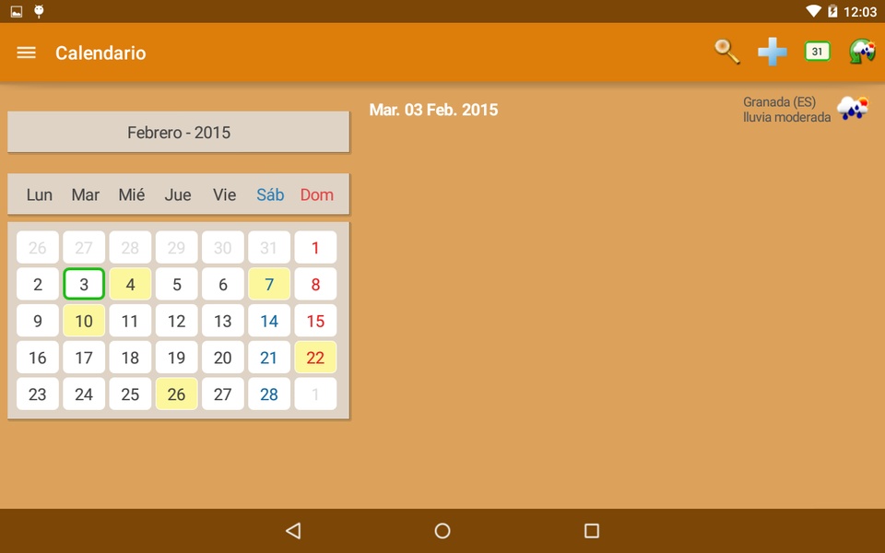Select day 20 in the calendar

pyautogui.click(x=223, y=358)
